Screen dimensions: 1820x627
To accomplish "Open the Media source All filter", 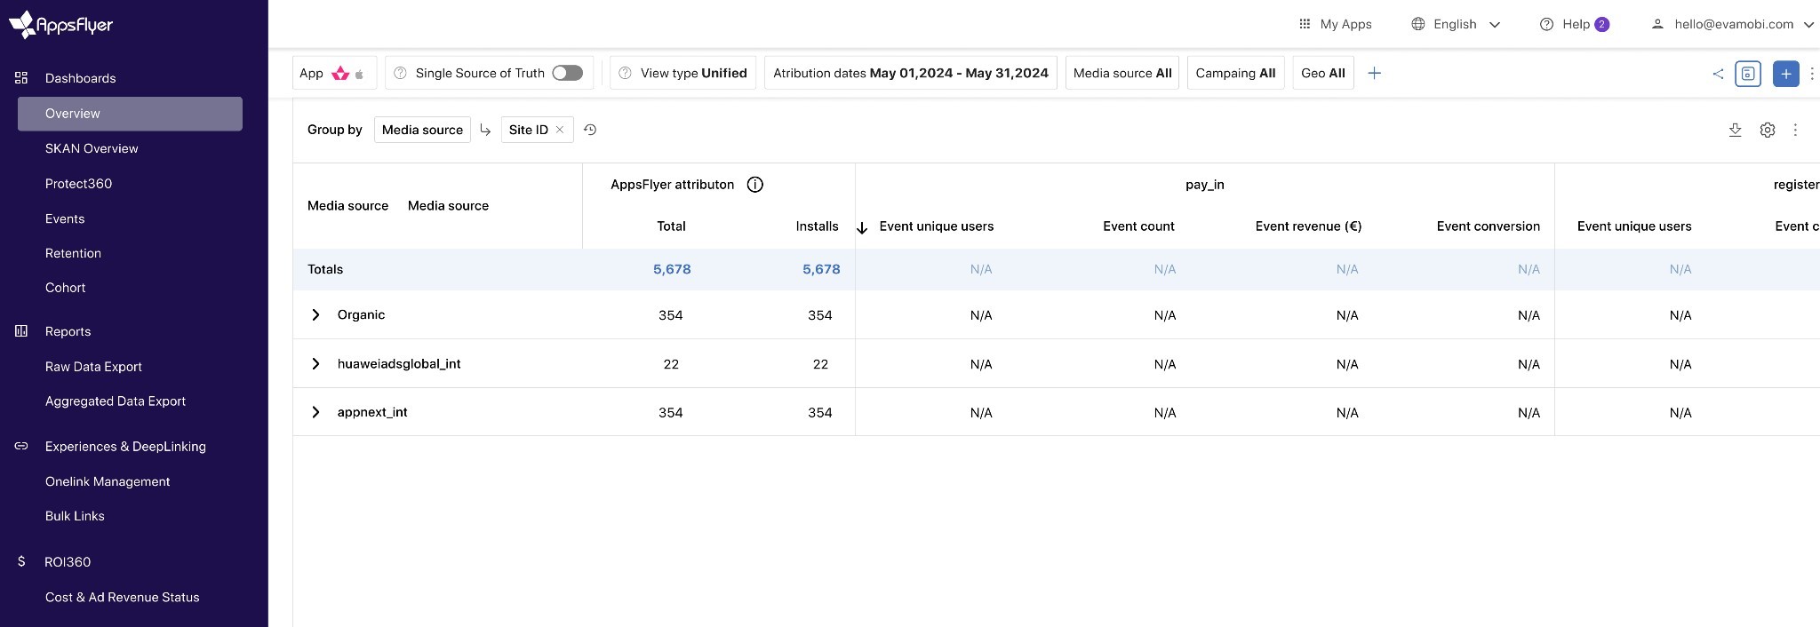I will (x=1122, y=73).
